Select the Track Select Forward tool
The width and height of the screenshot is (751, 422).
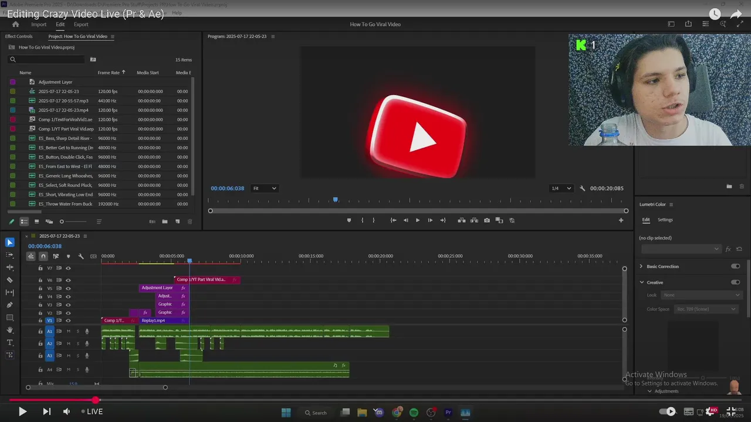[x=9, y=255]
